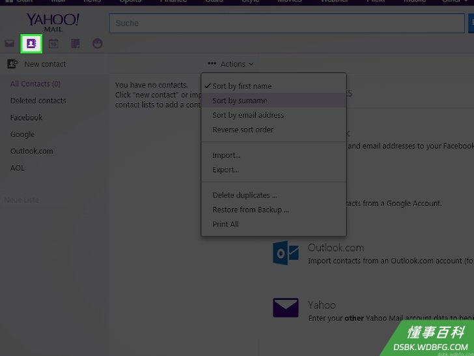The image size is (474, 356).
Task: Open the Messenger smiley icon
Action: point(98,44)
